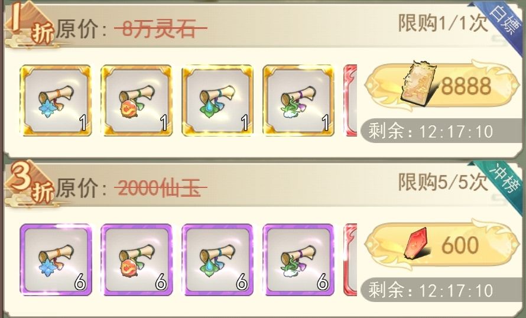Image resolution: width=526 pixels, height=318 pixels.
Task: Tap the 限购1/1次 purchase limit text
Action: tap(443, 23)
